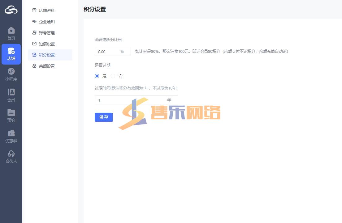
Task: Select the 是 radio button
Action: pos(97,76)
